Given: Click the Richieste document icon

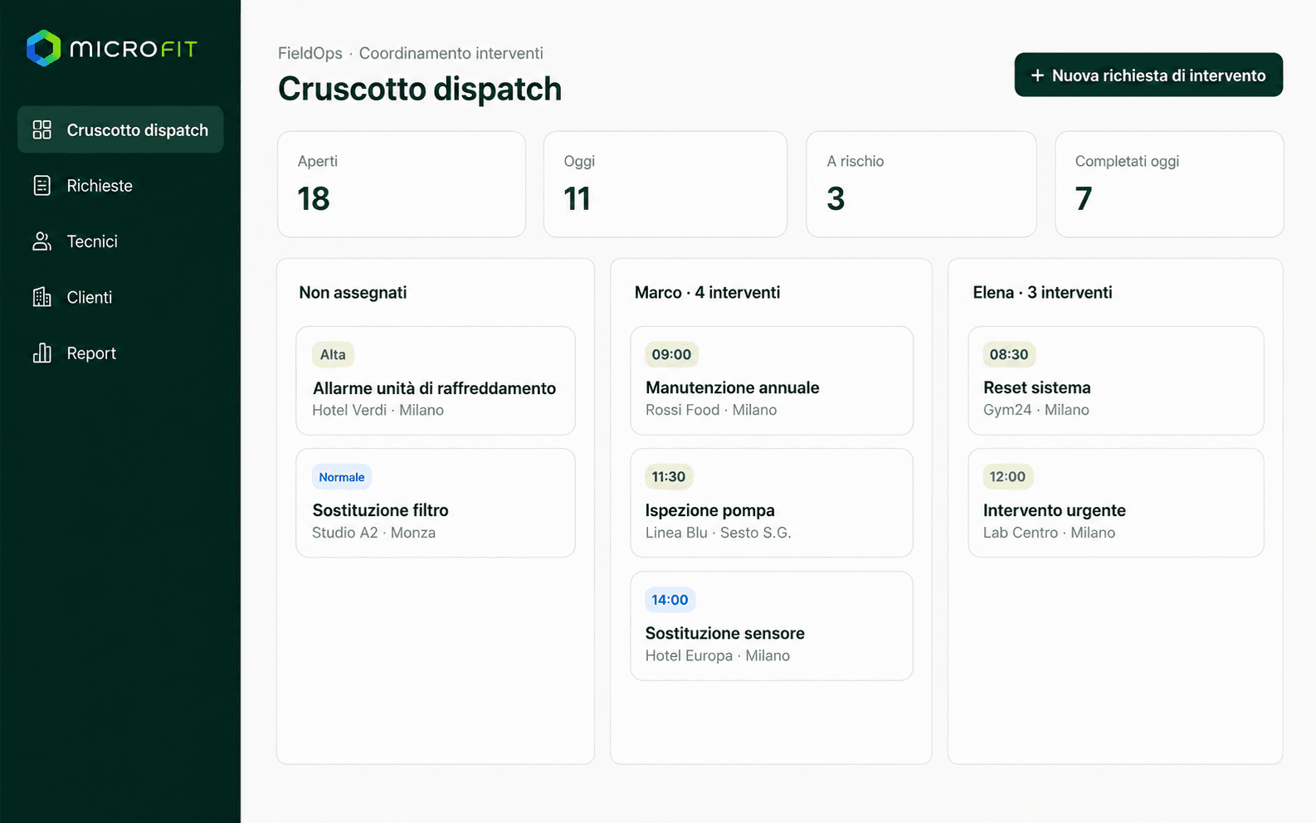Looking at the screenshot, I should [41, 185].
